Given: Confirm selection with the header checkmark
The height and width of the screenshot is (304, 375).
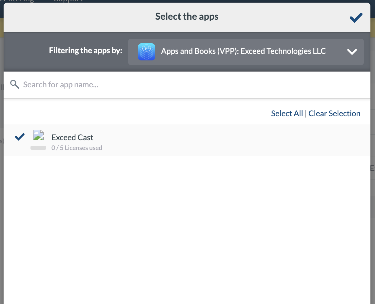Looking at the screenshot, I should 356,17.
